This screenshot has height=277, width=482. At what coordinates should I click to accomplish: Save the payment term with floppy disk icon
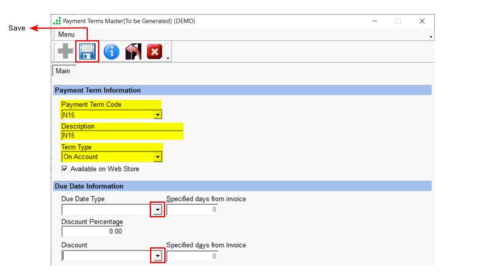(87, 52)
